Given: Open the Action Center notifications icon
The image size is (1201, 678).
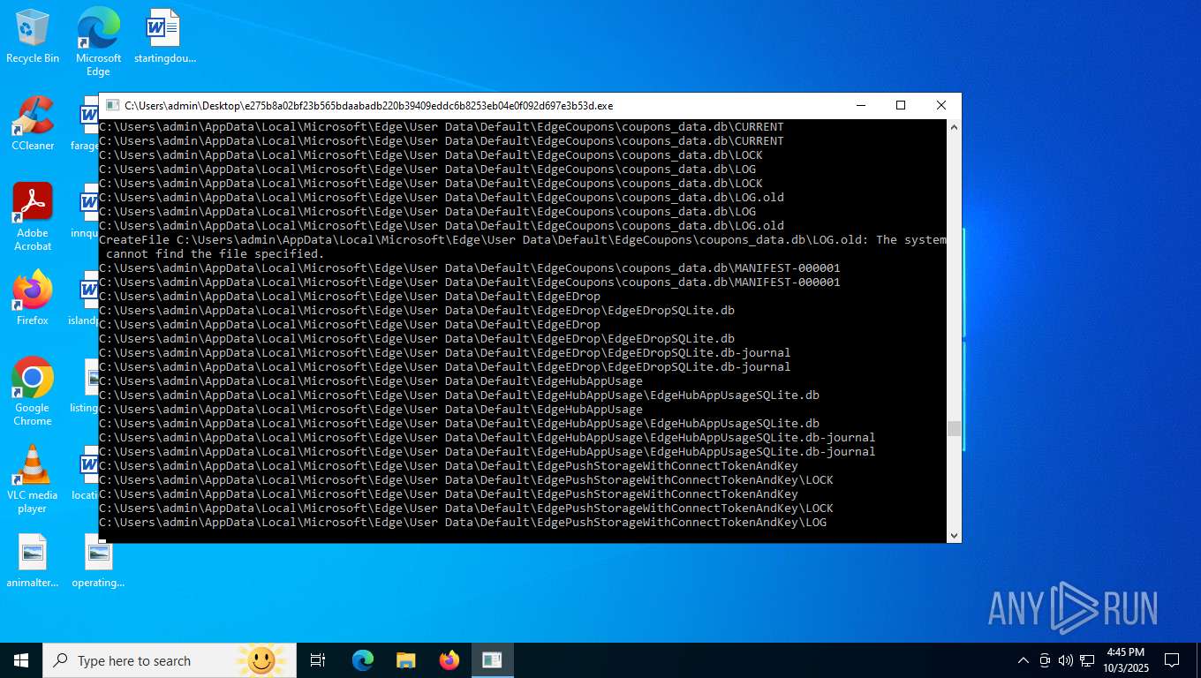Looking at the screenshot, I should coord(1172,660).
